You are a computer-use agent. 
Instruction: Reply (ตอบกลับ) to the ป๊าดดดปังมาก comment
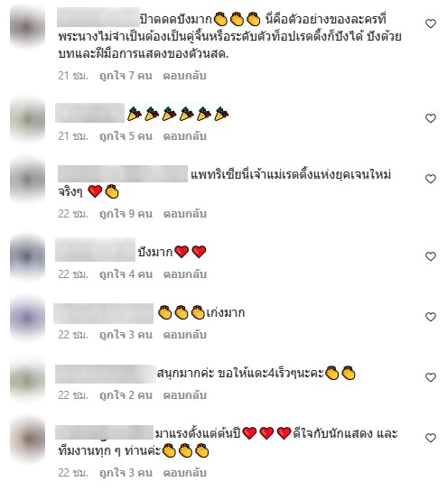(184, 76)
